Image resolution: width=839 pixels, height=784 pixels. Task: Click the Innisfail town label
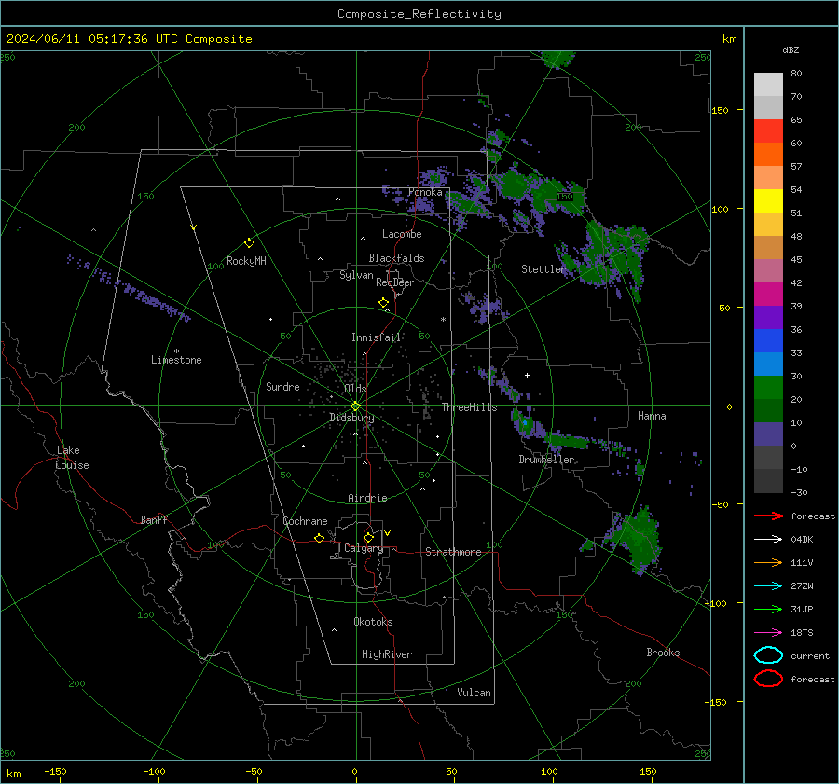point(376,337)
